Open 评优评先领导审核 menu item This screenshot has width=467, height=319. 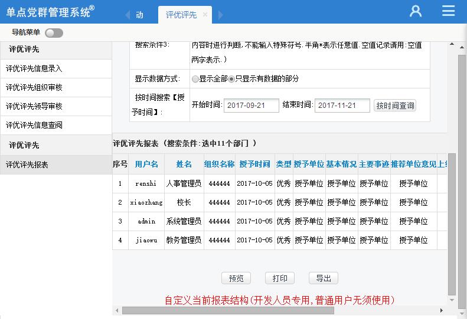tap(56, 106)
